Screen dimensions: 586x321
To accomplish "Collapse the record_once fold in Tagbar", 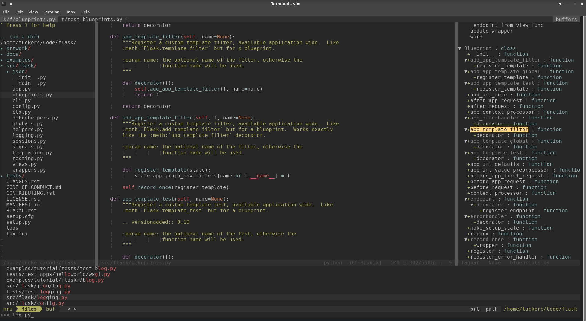I will pos(466,240).
